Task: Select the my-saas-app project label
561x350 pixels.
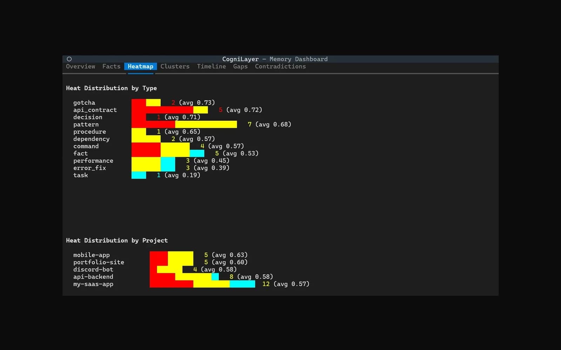Action: pos(93,284)
